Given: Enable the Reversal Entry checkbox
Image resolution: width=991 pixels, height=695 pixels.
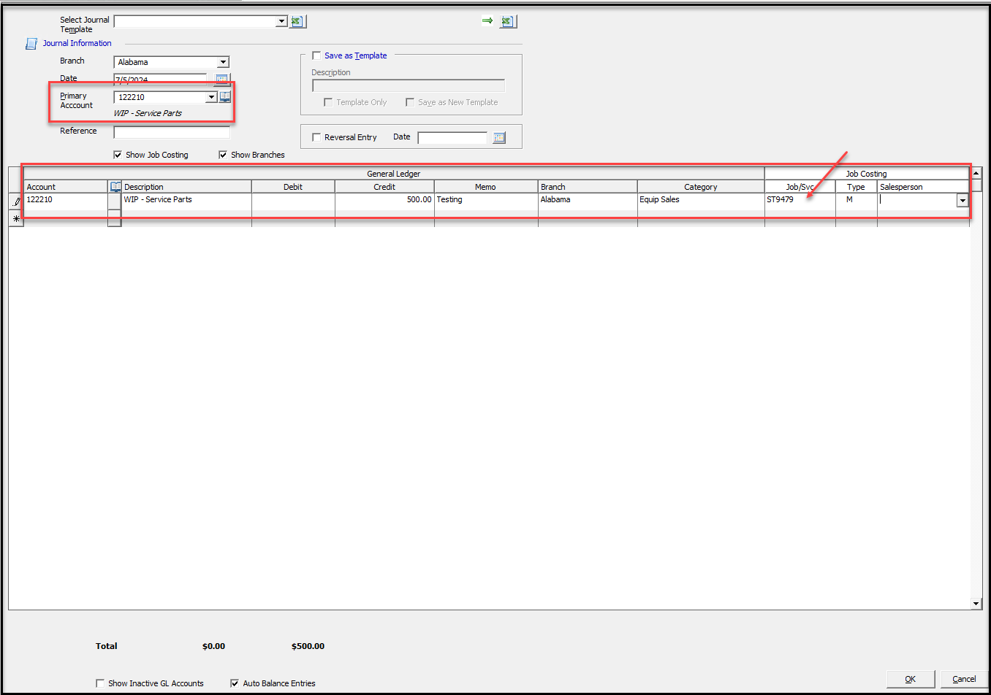Looking at the screenshot, I should click(x=316, y=137).
